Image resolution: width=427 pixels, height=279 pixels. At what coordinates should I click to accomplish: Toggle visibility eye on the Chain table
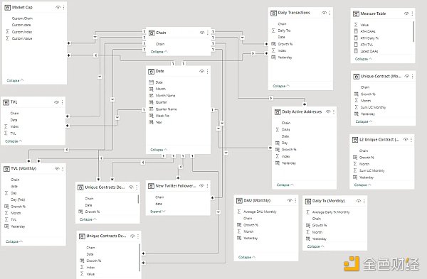click(202, 33)
